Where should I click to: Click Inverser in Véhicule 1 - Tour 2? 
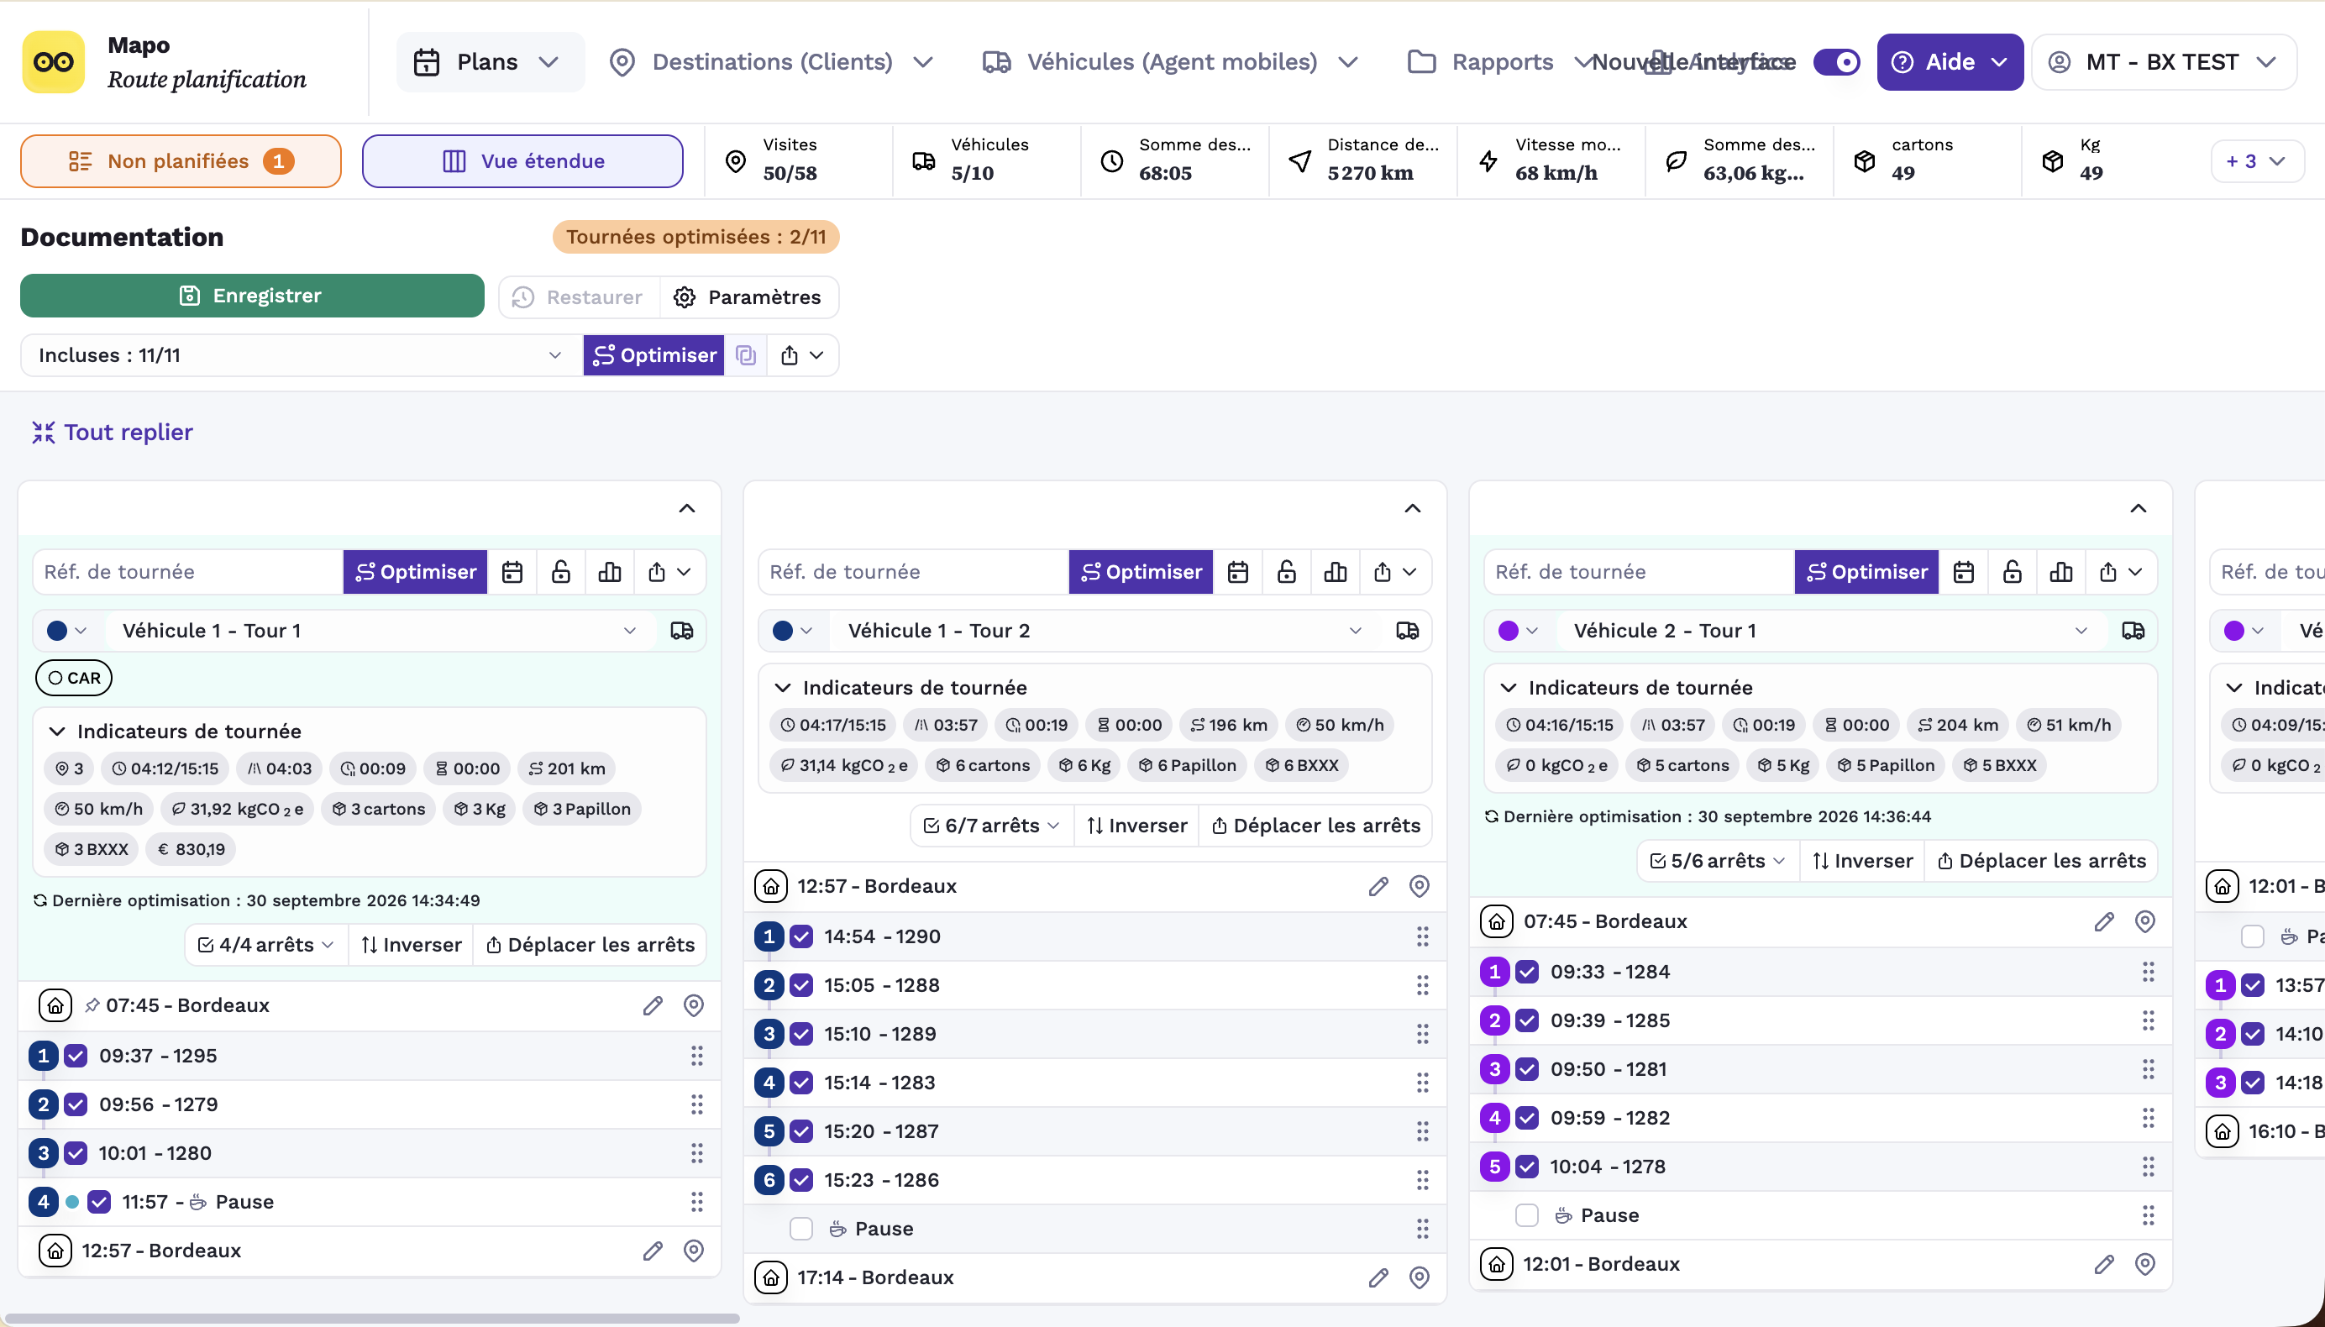coord(1136,826)
